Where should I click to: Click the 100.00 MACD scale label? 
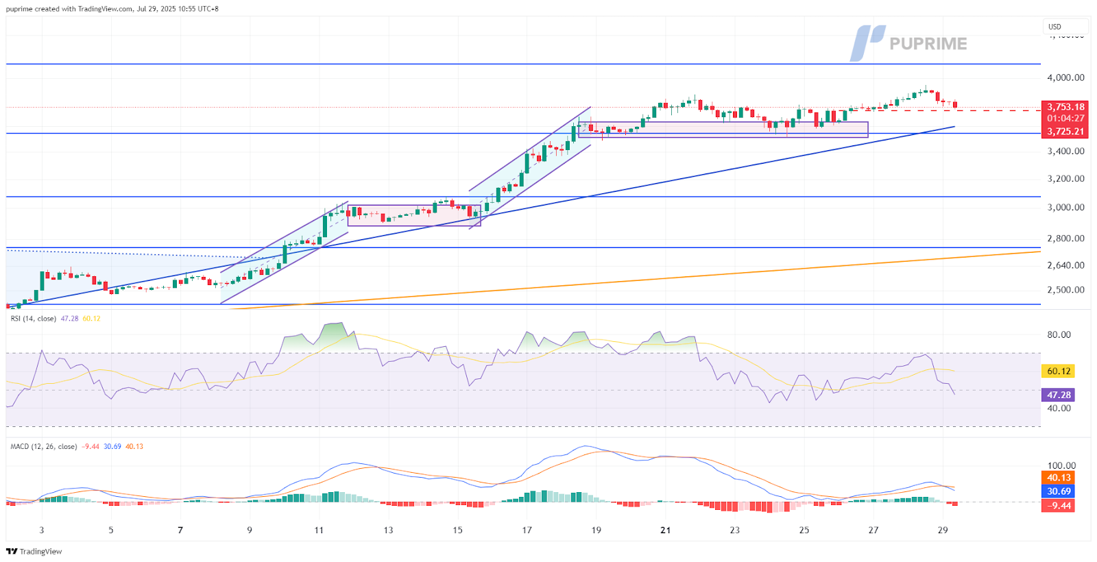click(x=1061, y=465)
